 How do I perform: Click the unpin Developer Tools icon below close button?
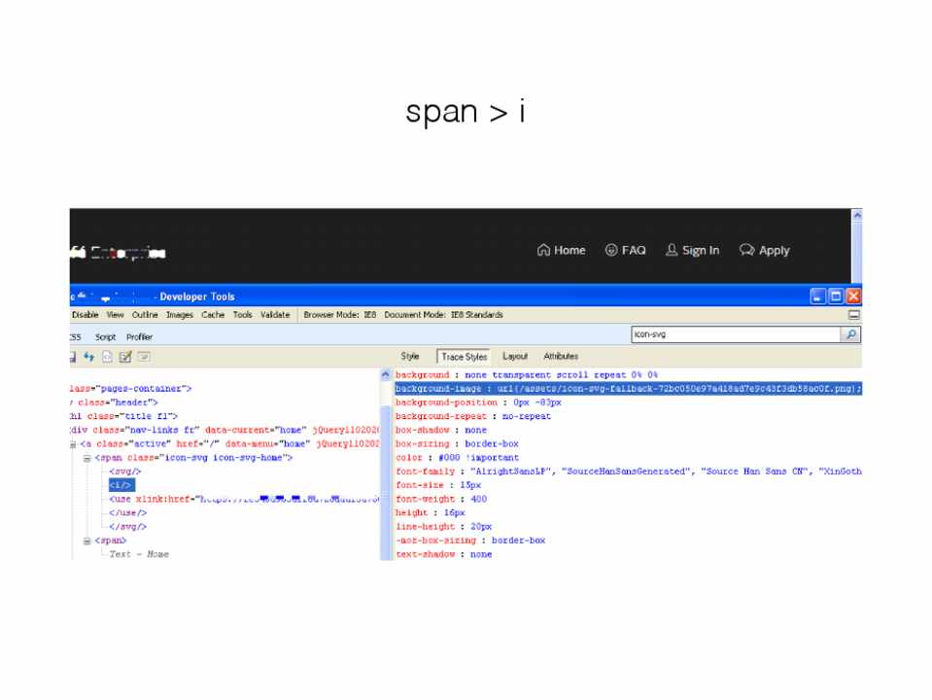click(854, 315)
